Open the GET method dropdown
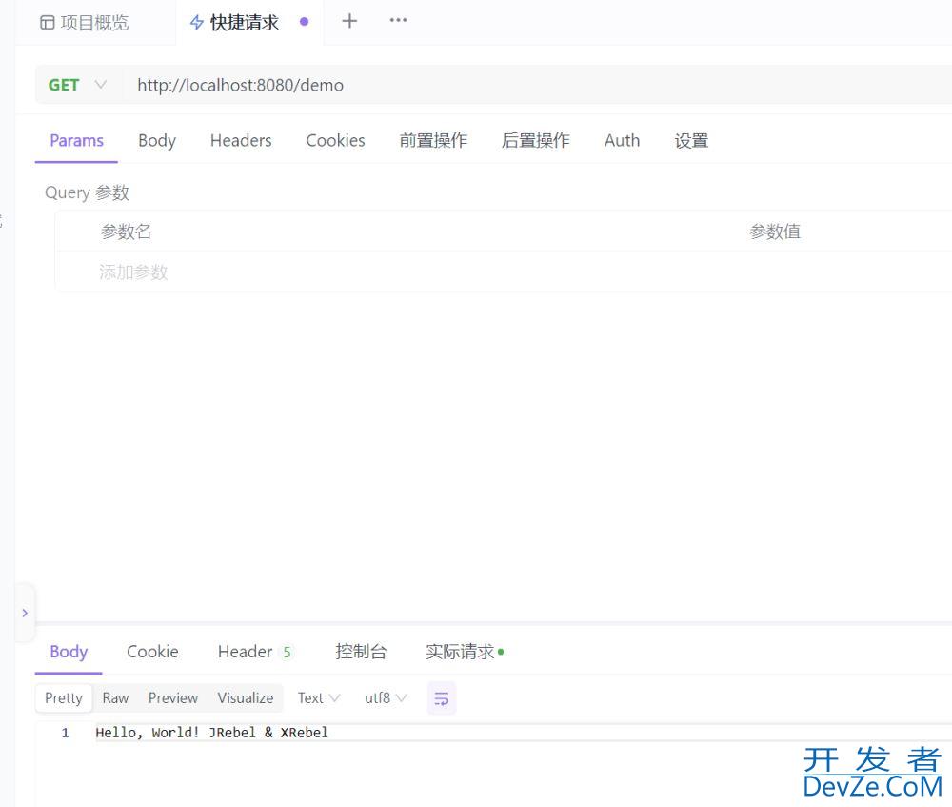This screenshot has width=952, height=807. point(78,85)
